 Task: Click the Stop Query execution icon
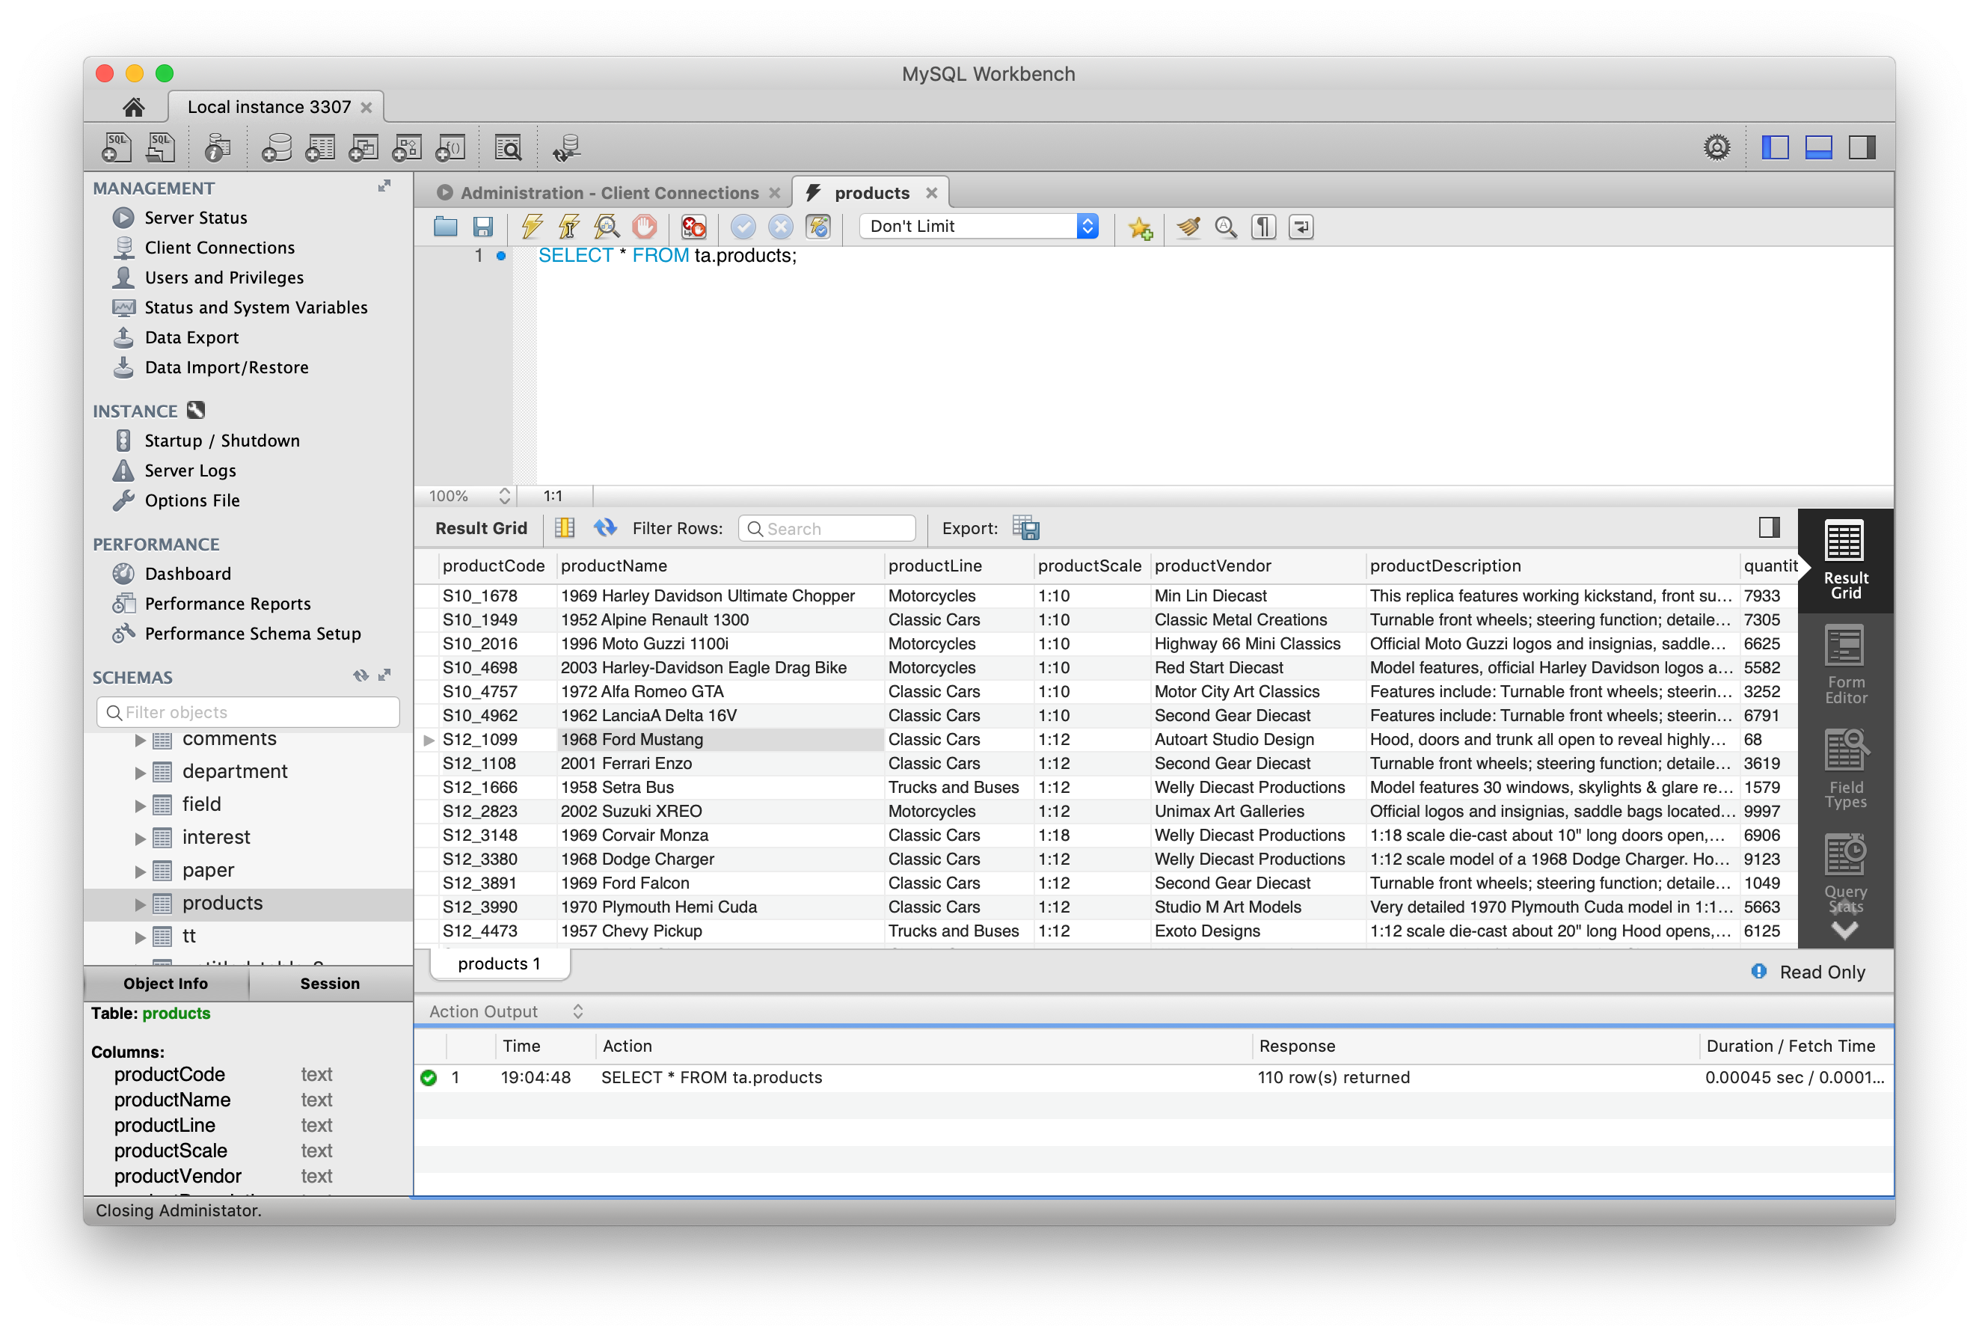tap(644, 227)
